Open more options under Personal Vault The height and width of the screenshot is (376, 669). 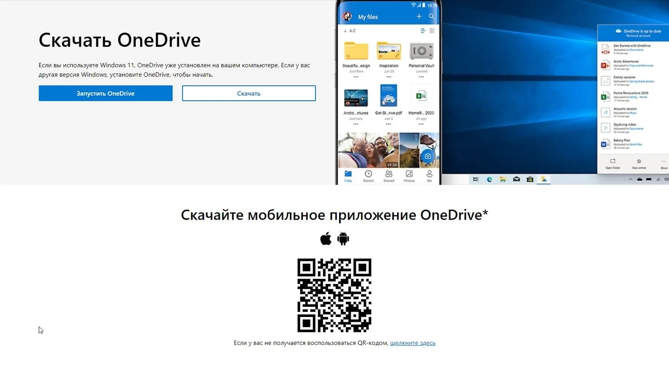[x=421, y=77]
